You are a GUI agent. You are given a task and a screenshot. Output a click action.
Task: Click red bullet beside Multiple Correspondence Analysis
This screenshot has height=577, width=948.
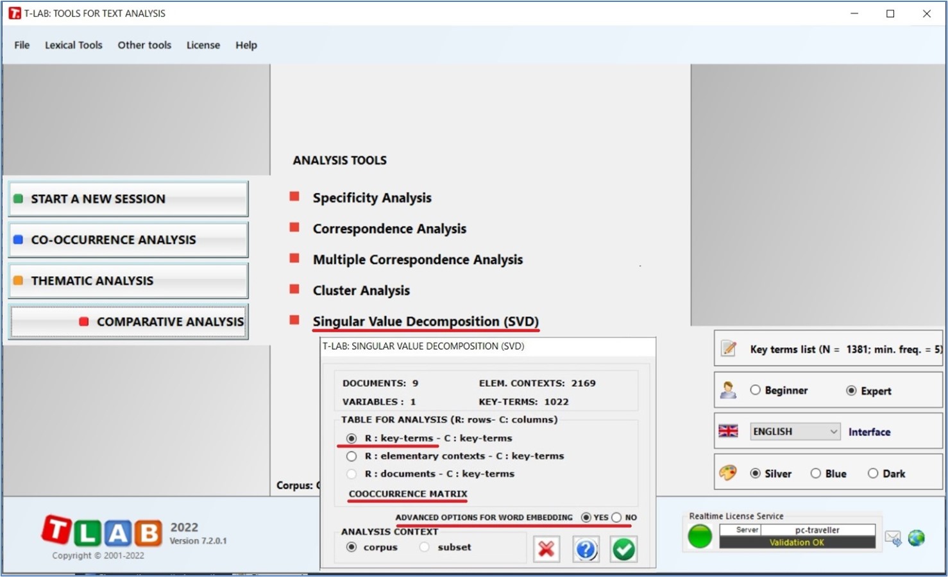coord(294,258)
